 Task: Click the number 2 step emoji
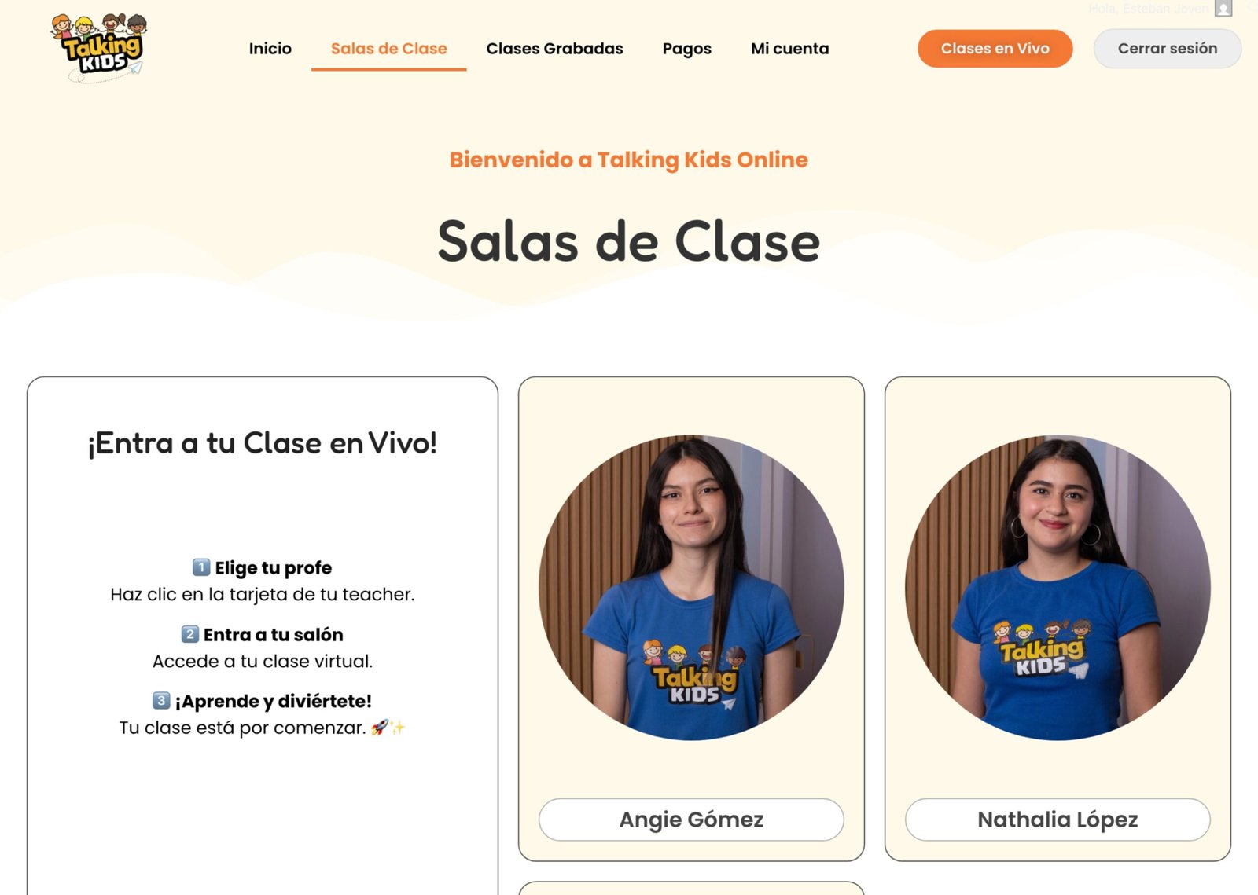point(189,634)
